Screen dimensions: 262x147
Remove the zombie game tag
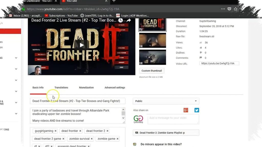pyautogui.click(x=117, y=139)
